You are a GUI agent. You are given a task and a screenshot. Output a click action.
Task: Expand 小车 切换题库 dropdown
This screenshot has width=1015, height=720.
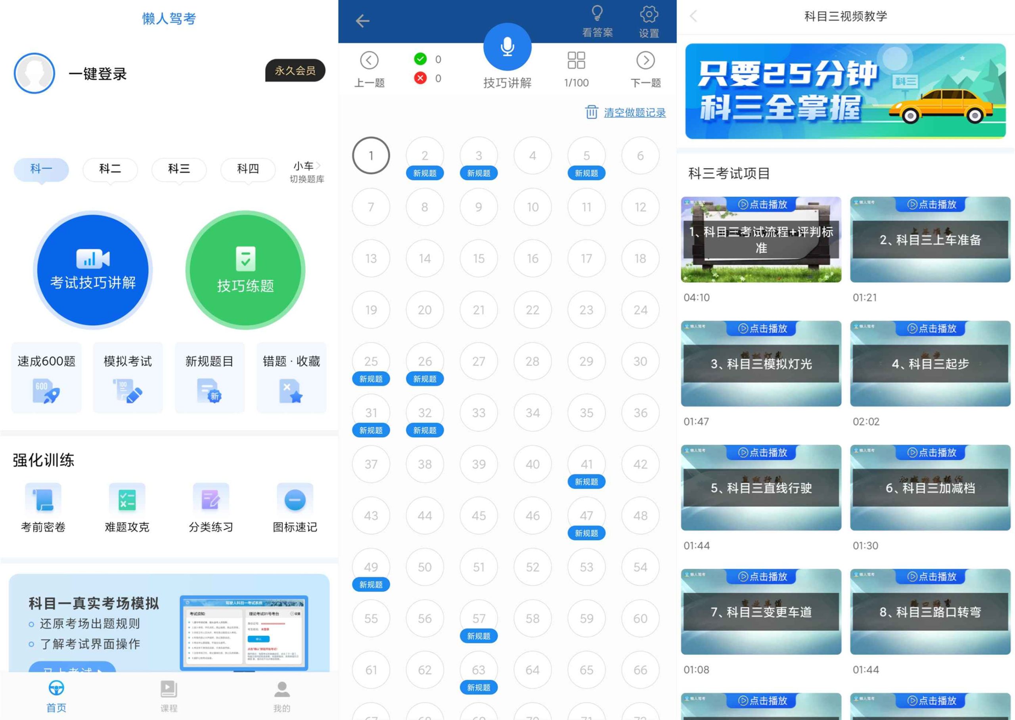(x=308, y=169)
